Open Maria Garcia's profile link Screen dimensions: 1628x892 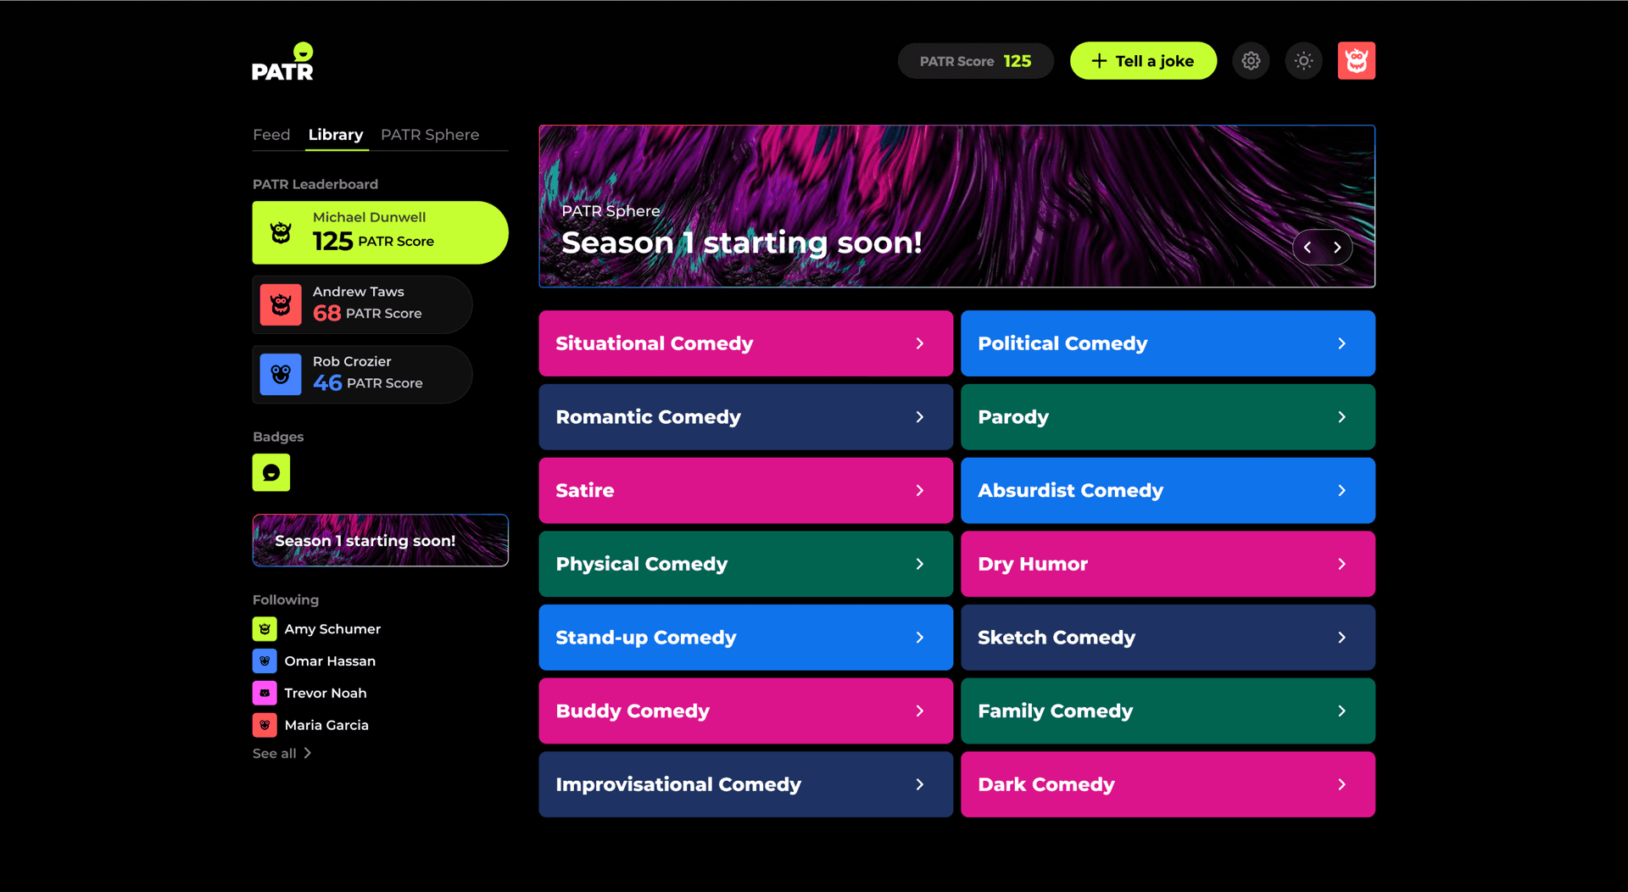(x=326, y=725)
